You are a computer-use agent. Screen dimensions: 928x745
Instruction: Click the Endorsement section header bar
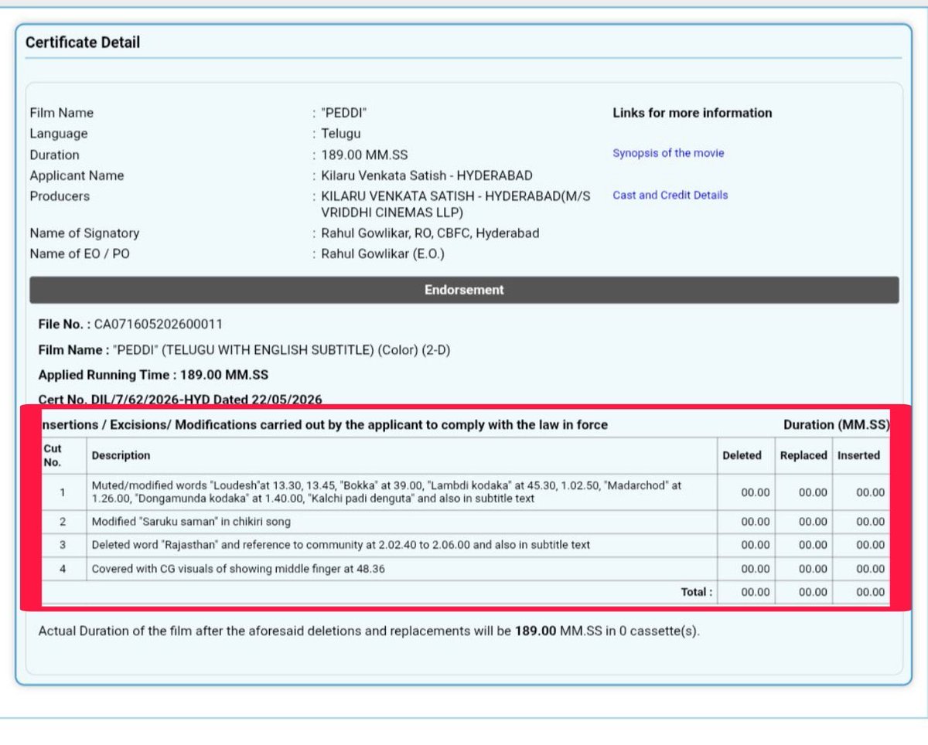click(464, 290)
